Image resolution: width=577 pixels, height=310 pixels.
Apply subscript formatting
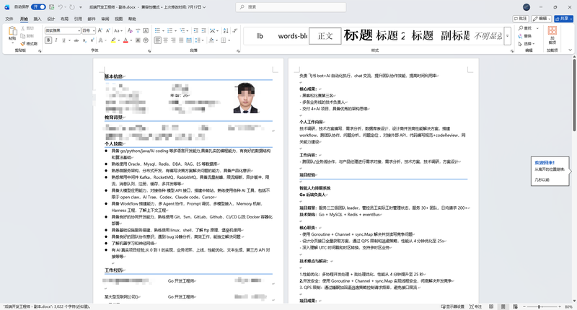click(x=84, y=40)
